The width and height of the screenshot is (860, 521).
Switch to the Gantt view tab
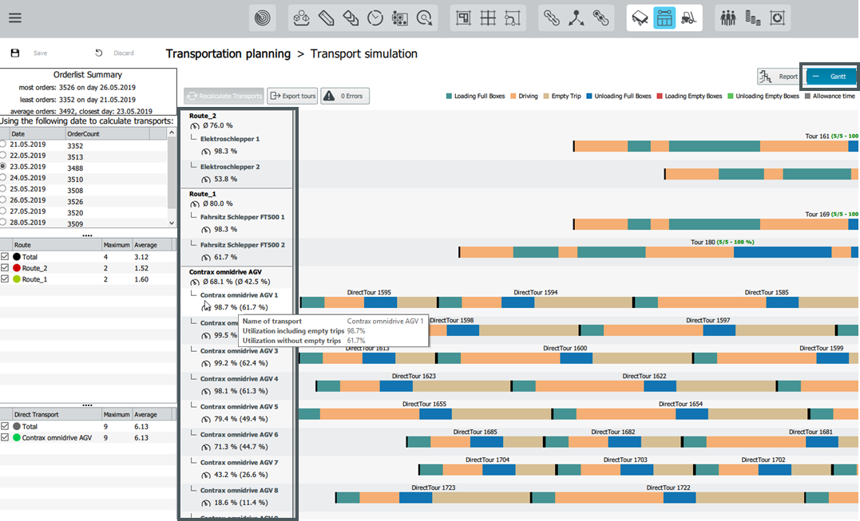pos(830,77)
